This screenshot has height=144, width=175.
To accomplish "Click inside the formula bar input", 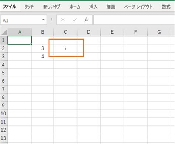I will pos(134,20).
